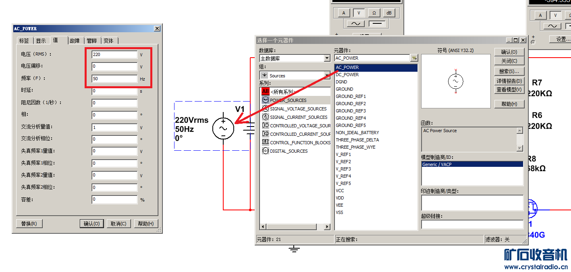Choose the POWER_SOURCES family icon
Image resolution: width=571 pixels, height=272 pixels.
[x=265, y=100]
